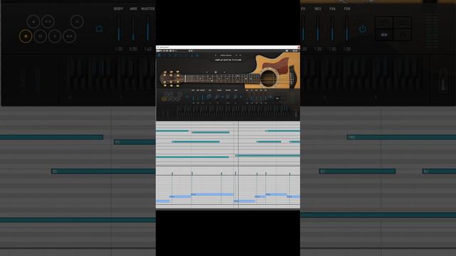Click the middle of the guitar fretboard
This screenshot has height=256, width=456.
coord(222,78)
